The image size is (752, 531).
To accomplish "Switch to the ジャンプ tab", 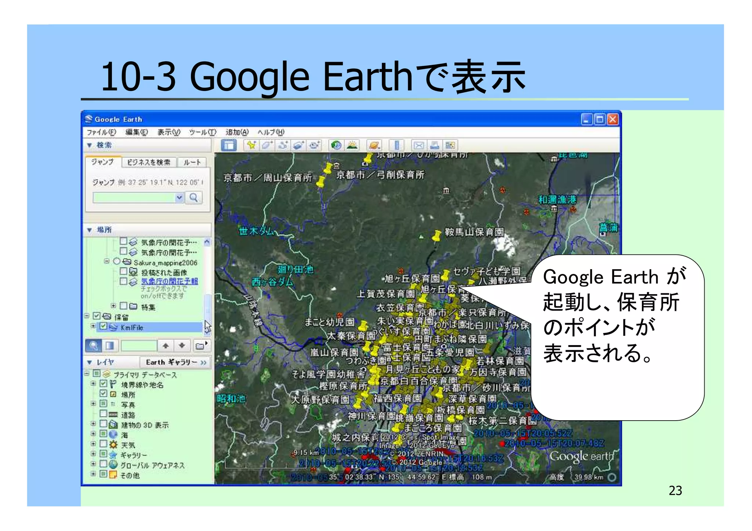I will tap(103, 162).
